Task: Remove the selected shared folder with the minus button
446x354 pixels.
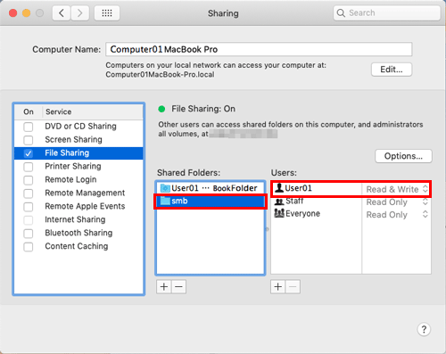Action: pyautogui.click(x=178, y=287)
